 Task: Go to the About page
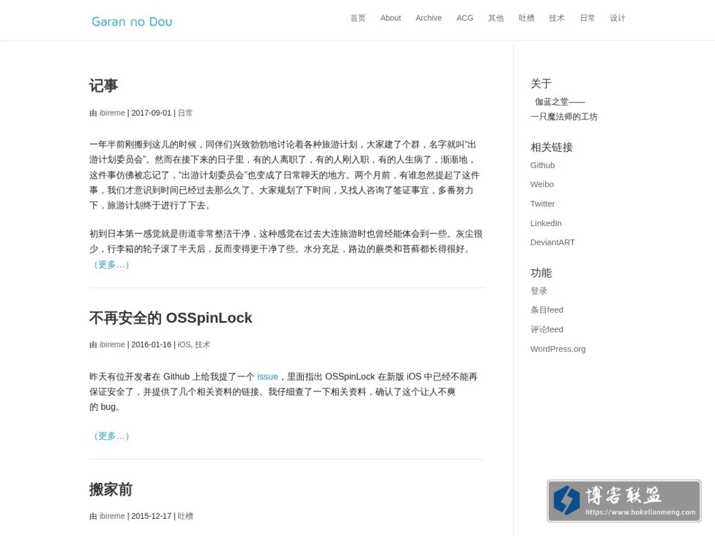391,18
